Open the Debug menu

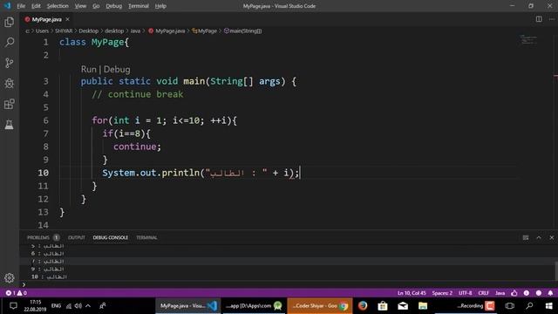[x=114, y=6]
